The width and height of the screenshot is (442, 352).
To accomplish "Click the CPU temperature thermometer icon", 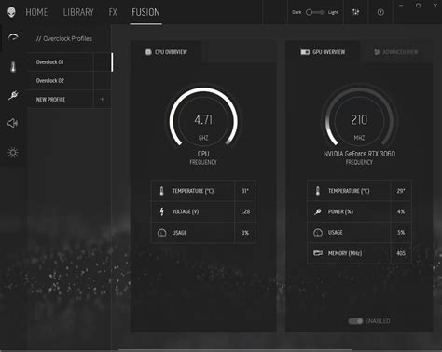I will (161, 191).
